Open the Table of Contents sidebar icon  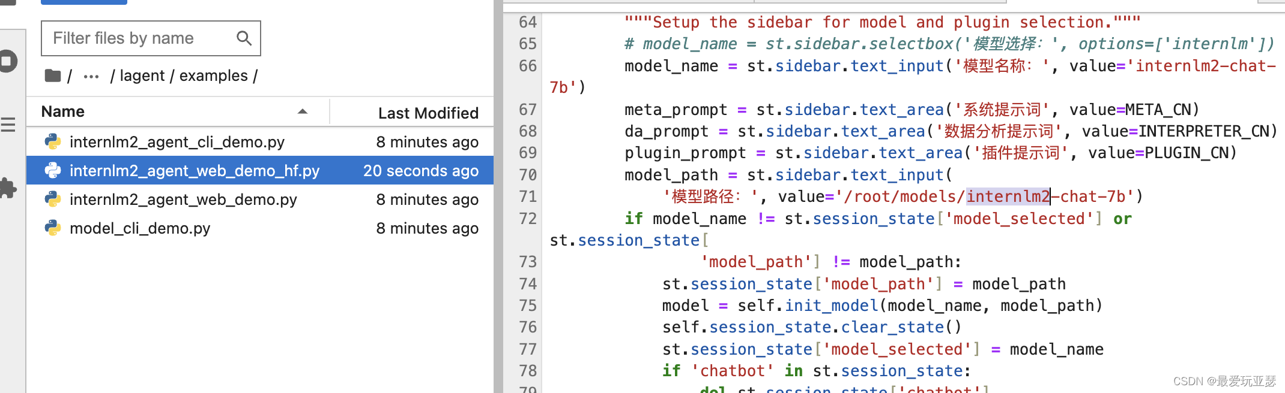point(8,125)
